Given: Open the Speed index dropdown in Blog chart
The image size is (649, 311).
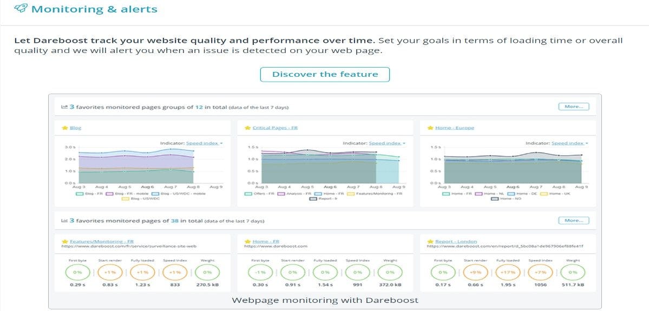Looking at the screenshot, I should point(204,143).
